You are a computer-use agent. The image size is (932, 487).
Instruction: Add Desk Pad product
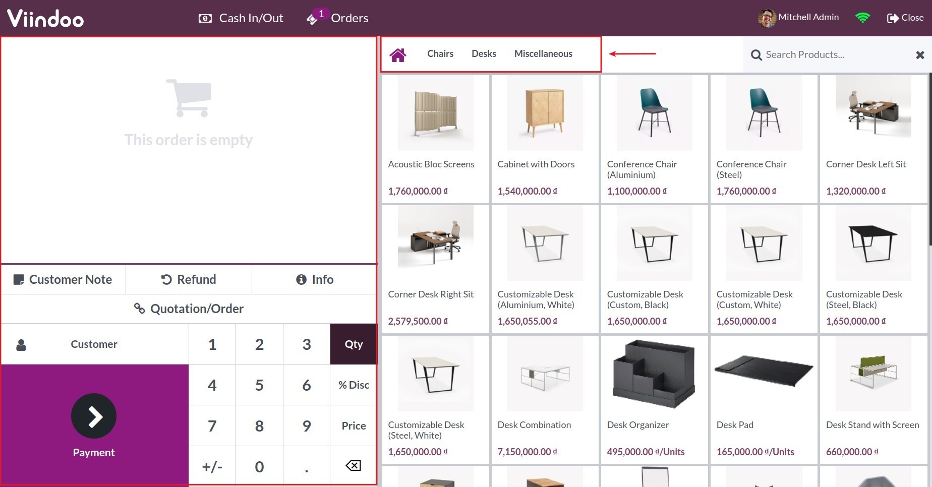764,399
